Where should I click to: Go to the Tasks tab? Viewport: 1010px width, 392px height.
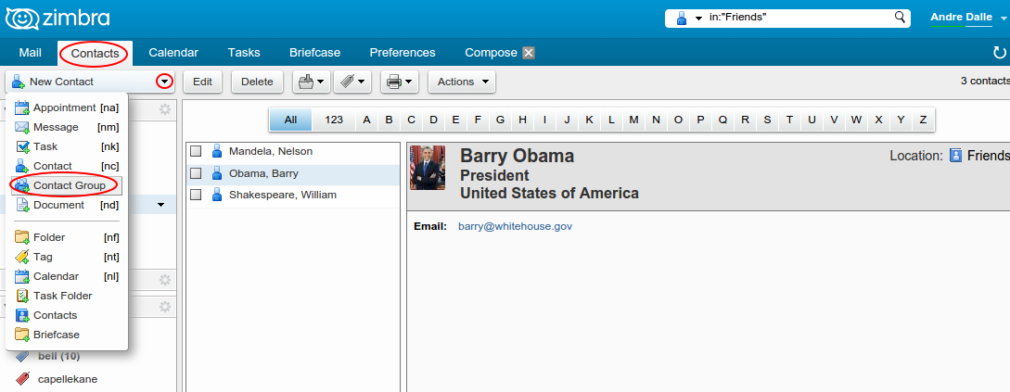(244, 53)
